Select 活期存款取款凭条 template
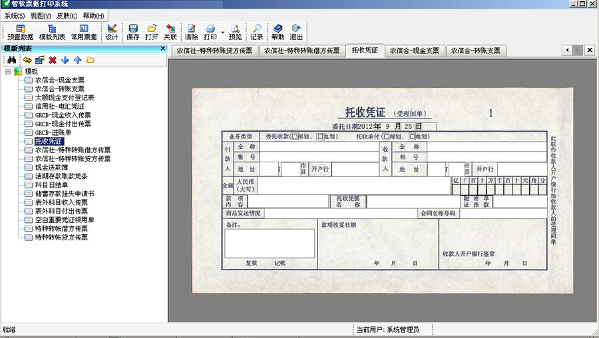 click(x=61, y=176)
